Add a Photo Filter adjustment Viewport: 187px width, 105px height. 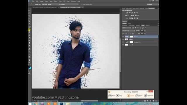click(x=133, y=15)
